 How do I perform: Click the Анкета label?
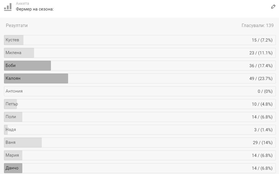click(x=22, y=3)
